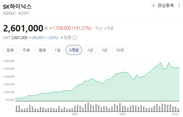Screen dimensions: 183x117
Task: Select the 주봉 weekly candle chart
Action: tap(26, 50)
